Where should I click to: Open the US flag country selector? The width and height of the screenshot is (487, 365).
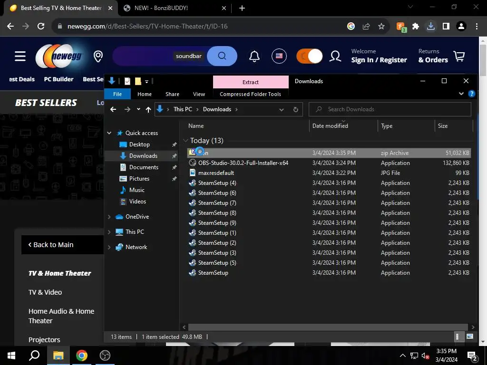tap(279, 56)
